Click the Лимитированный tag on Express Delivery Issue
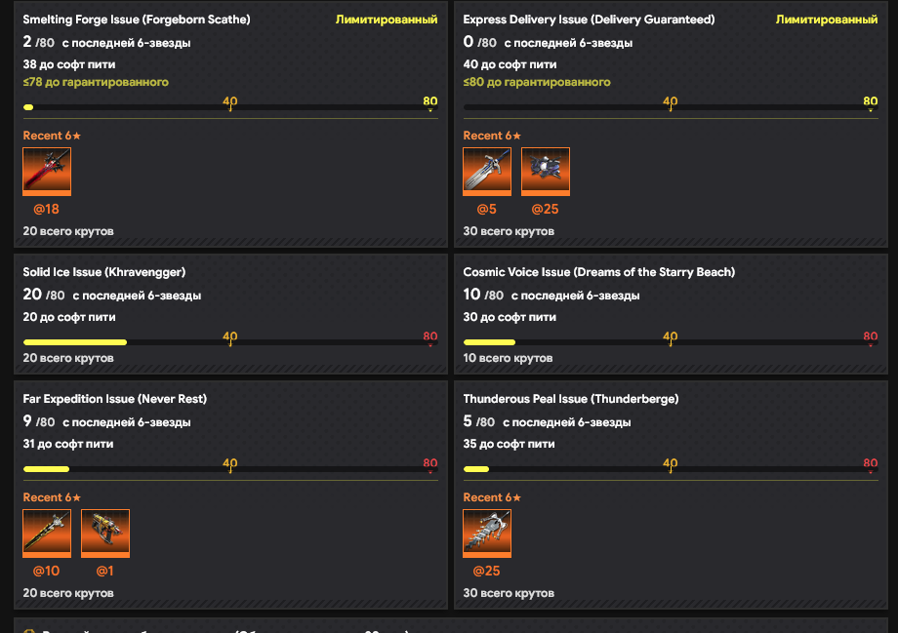This screenshot has width=898, height=633. click(x=827, y=20)
